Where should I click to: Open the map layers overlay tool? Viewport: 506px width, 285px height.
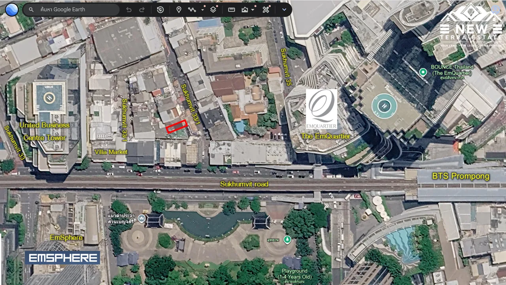coord(213,9)
